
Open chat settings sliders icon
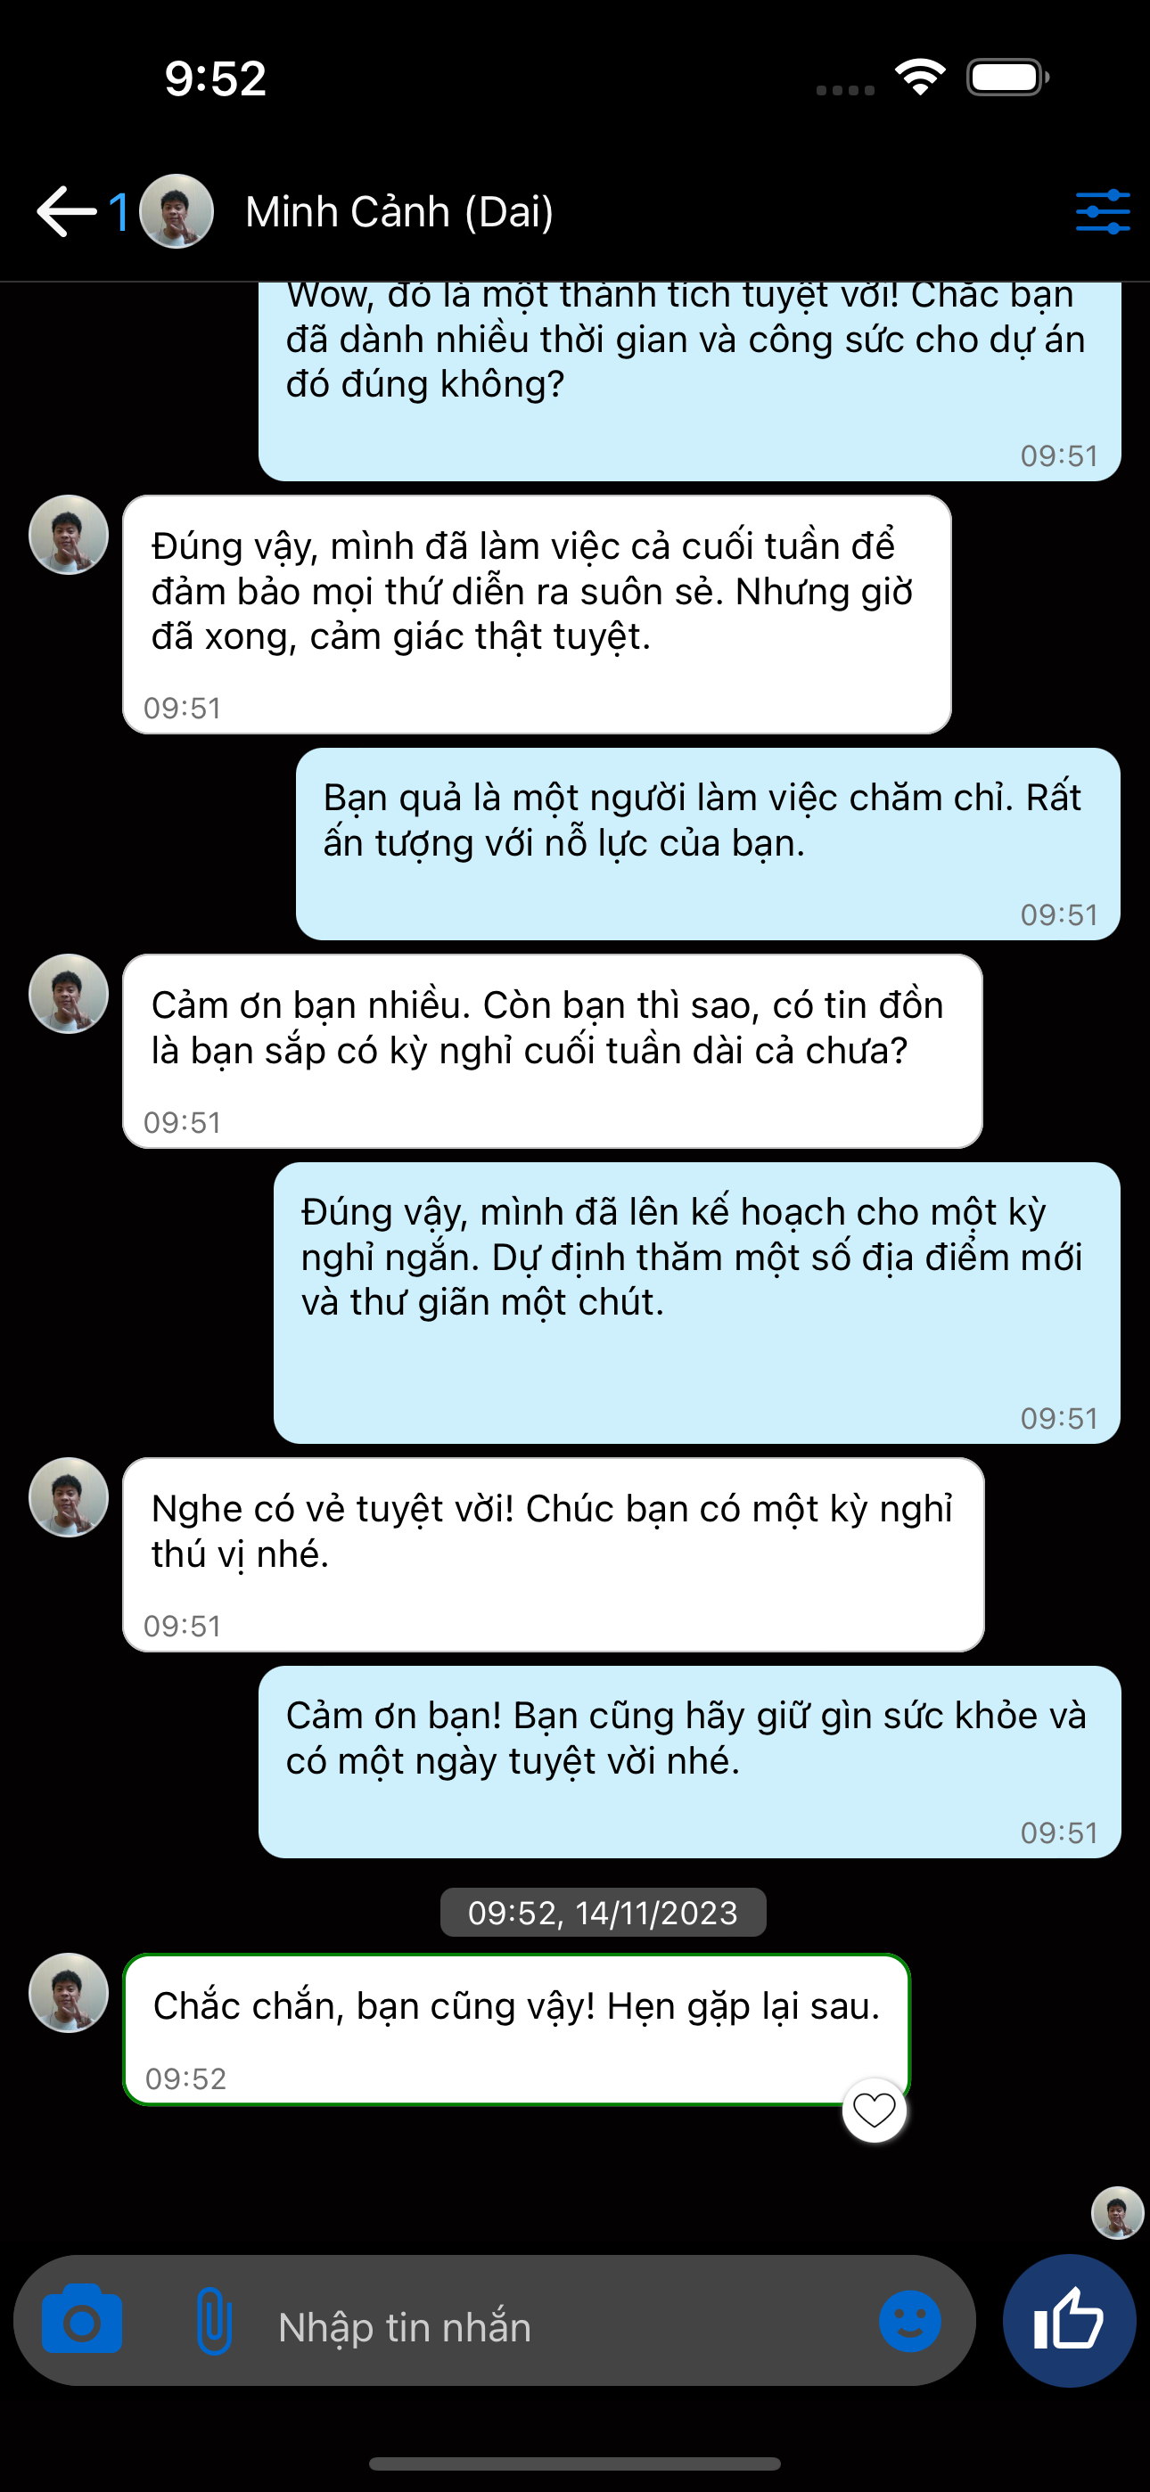click(1103, 211)
